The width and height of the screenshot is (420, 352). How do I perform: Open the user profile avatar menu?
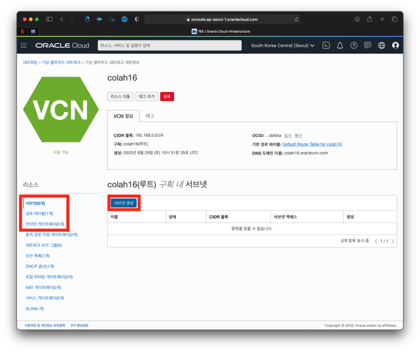point(395,46)
